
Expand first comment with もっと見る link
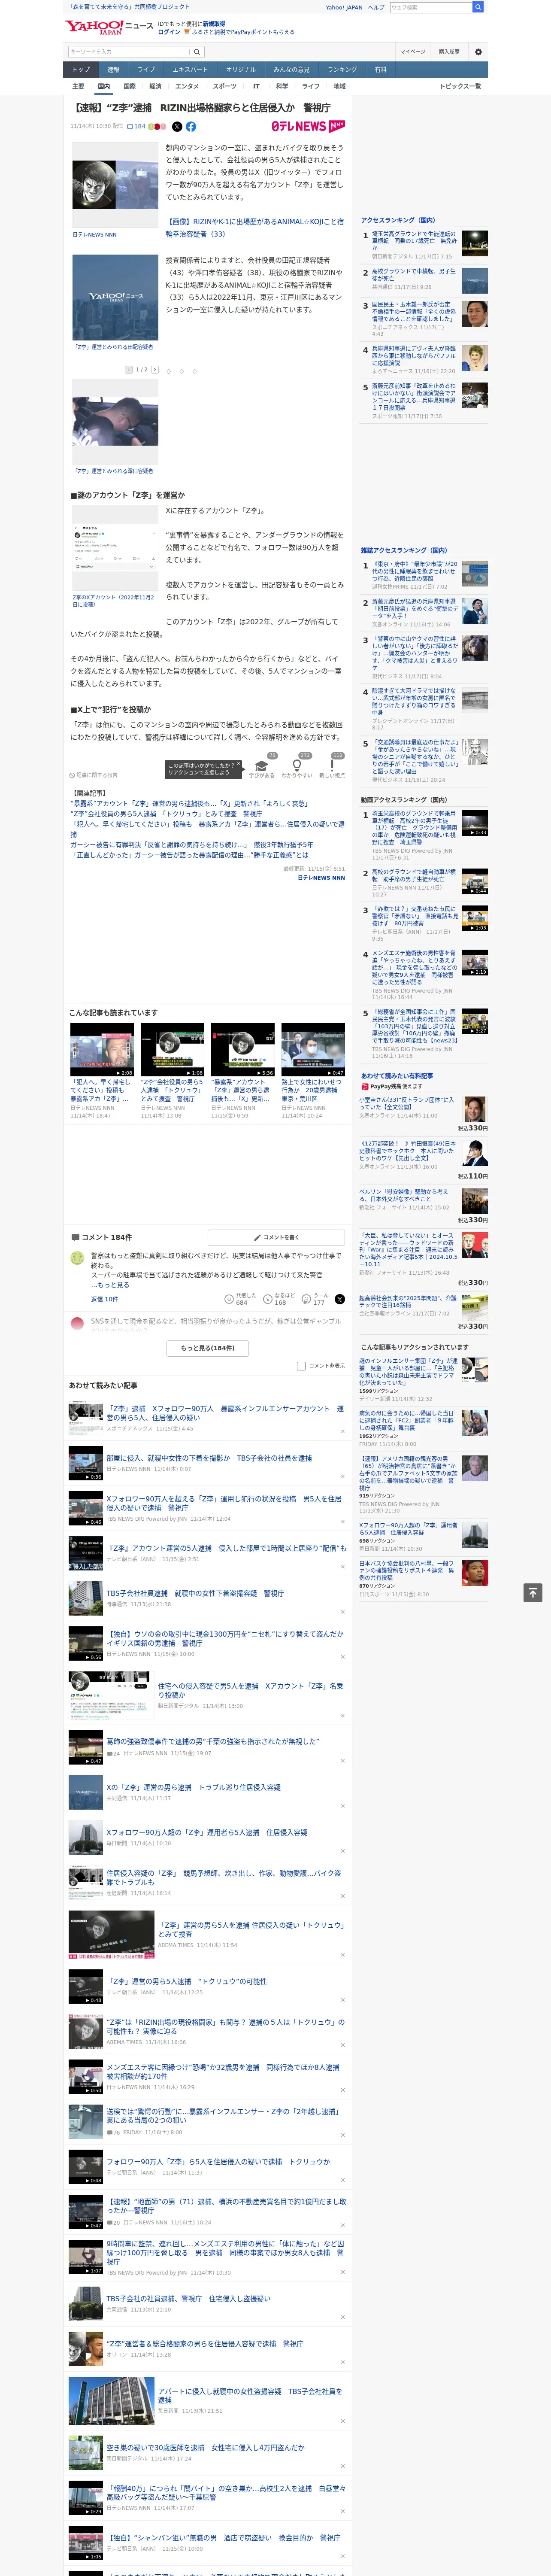(112, 1285)
